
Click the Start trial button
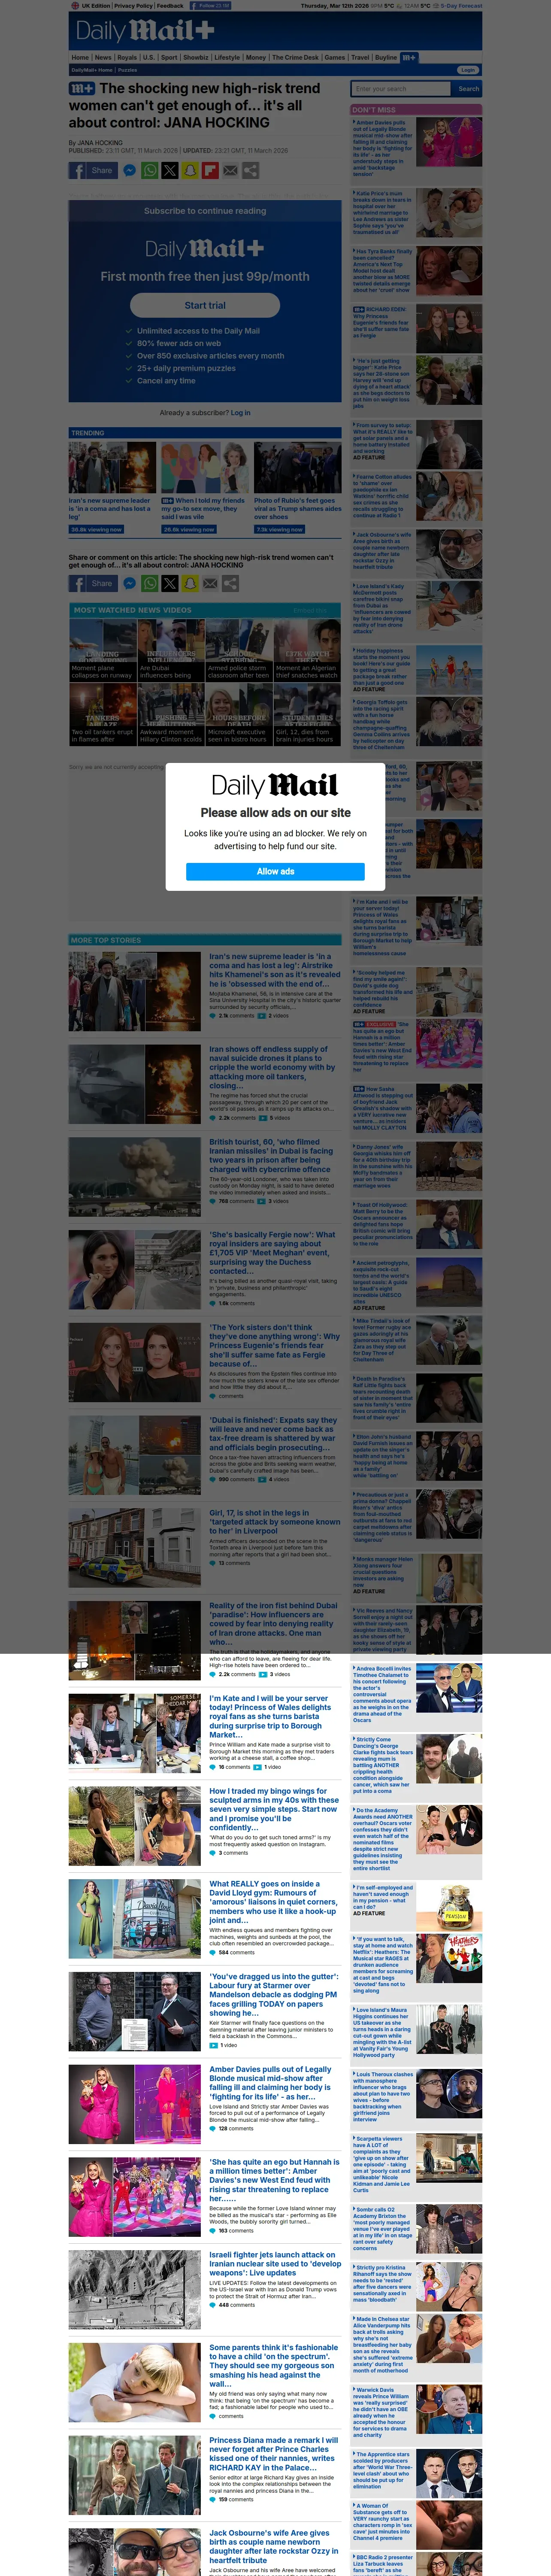point(205,305)
